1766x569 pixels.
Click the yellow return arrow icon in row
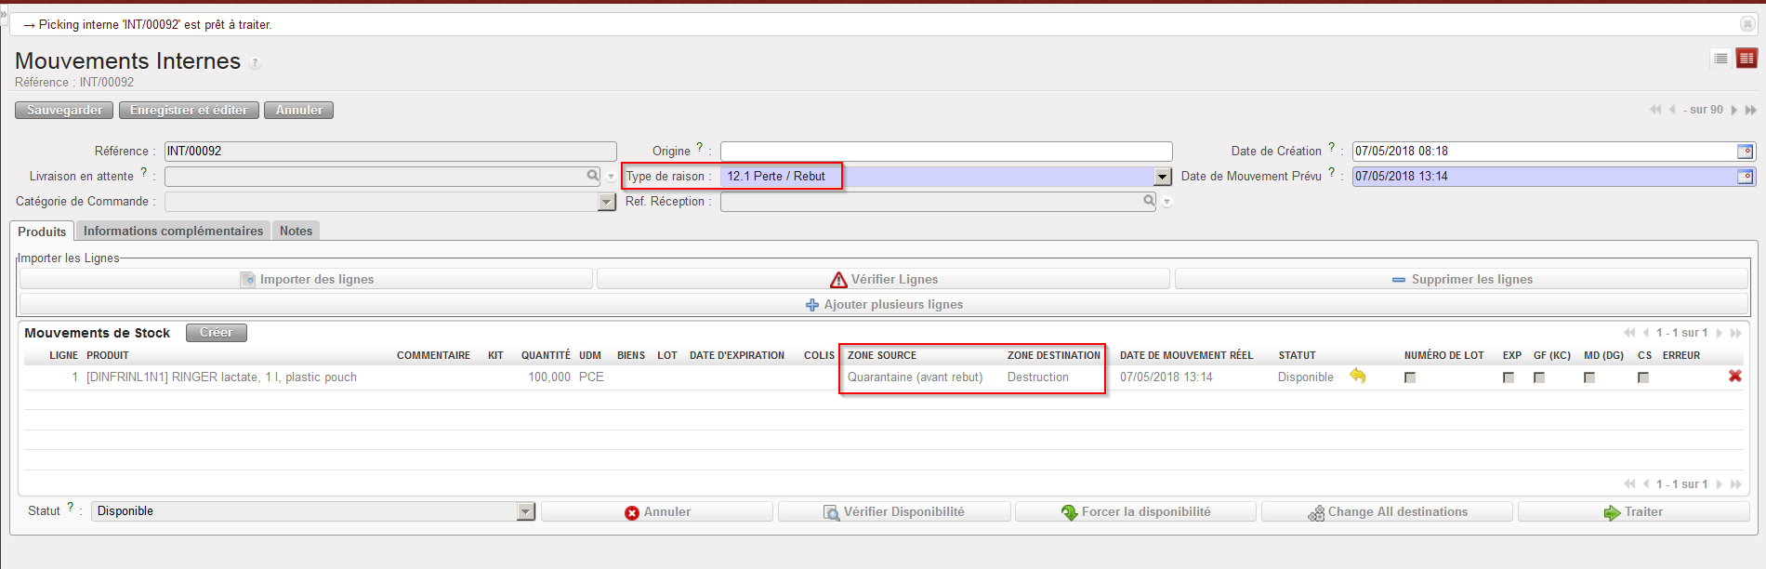(1358, 377)
